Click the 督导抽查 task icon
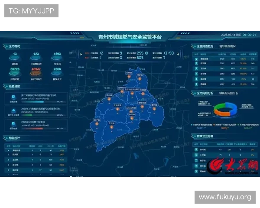 (13, 124)
